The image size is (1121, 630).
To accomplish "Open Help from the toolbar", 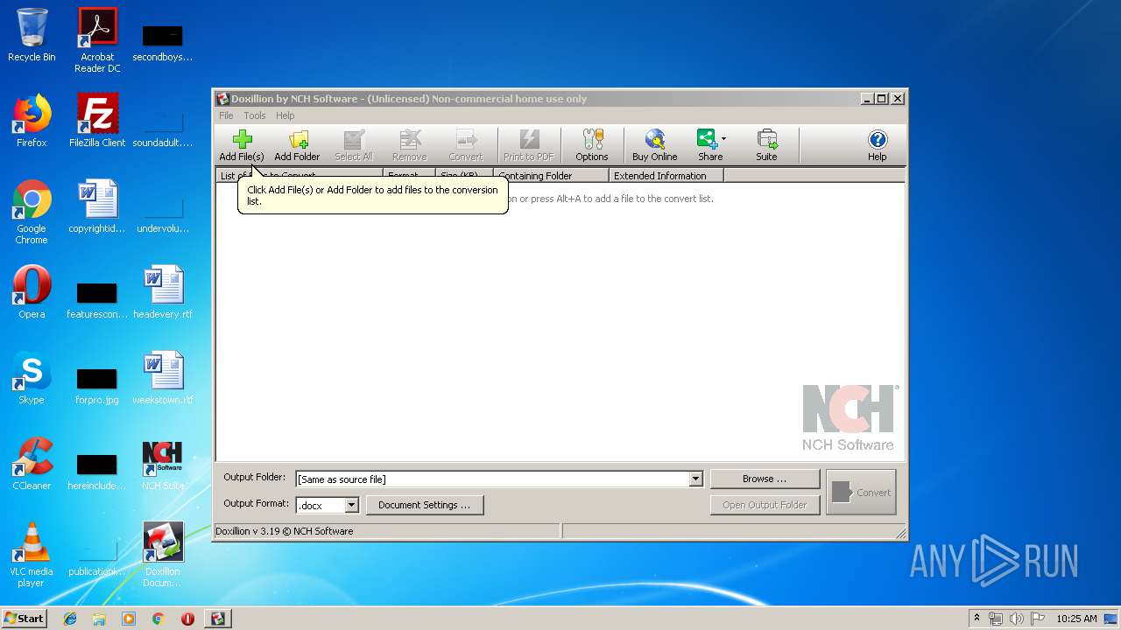I will (878, 145).
